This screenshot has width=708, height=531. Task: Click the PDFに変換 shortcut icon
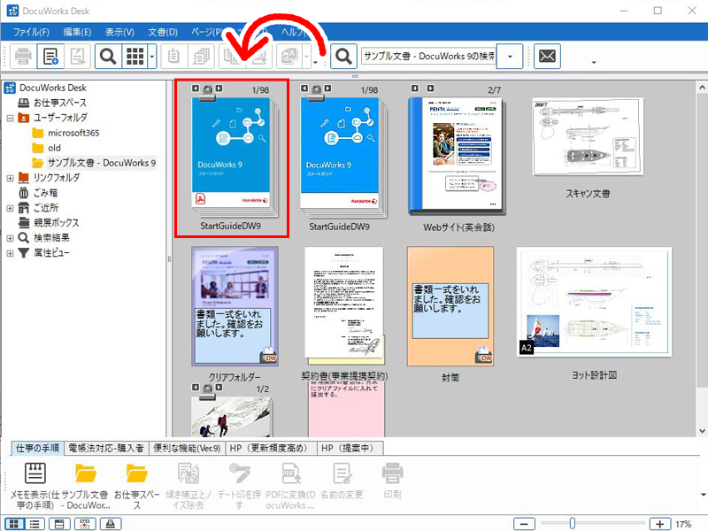291,473
